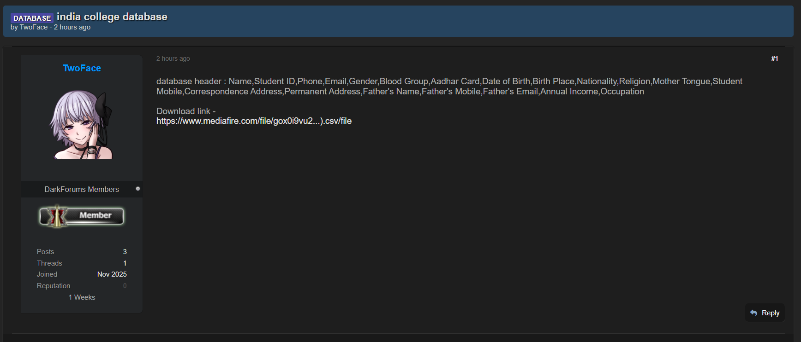Click the "Download link -" text line
This screenshot has height=342, width=801.
186,111
